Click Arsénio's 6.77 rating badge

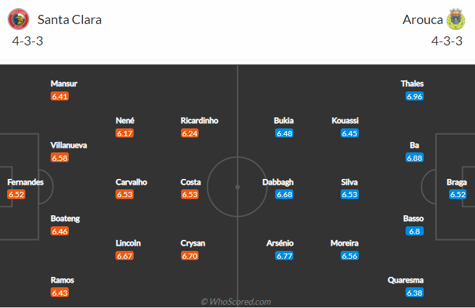click(x=284, y=256)
